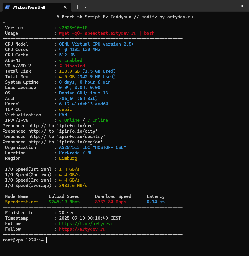Minimize the terminal window
Screen dimensions: 249x256
pyautogui.click(x=216, y=6)
